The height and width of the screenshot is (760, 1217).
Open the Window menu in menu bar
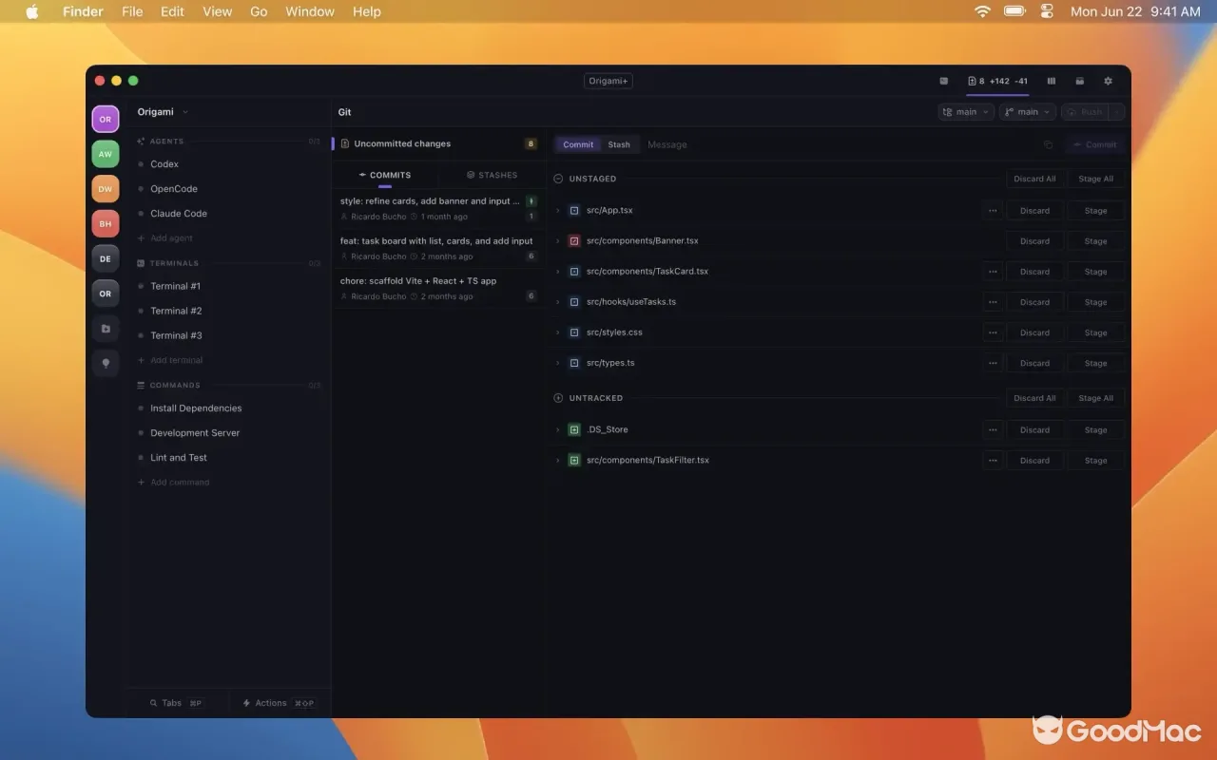[310, 11]
